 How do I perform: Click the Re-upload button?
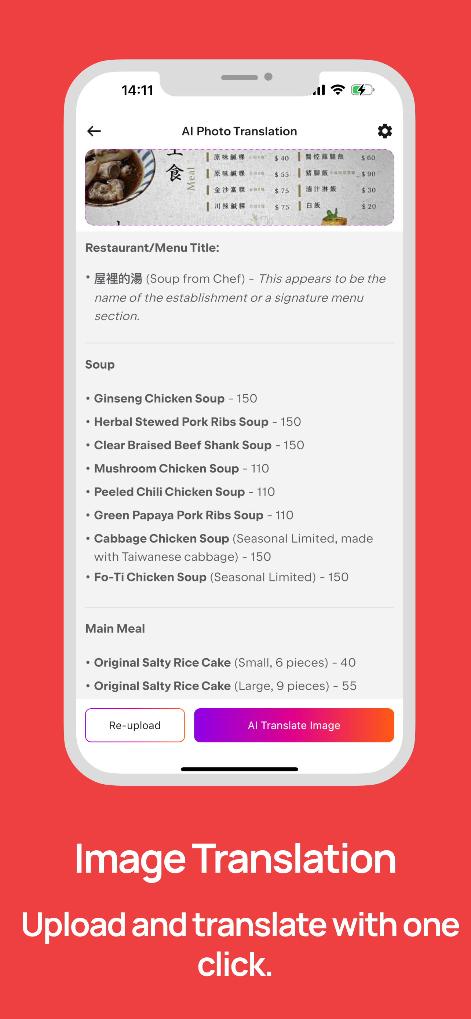click(x=135, y=725)
